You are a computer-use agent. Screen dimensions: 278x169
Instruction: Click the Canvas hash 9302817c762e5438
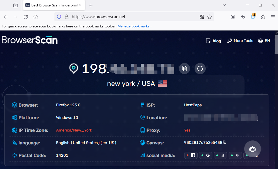pyautogui.click(x=203, y=142)
